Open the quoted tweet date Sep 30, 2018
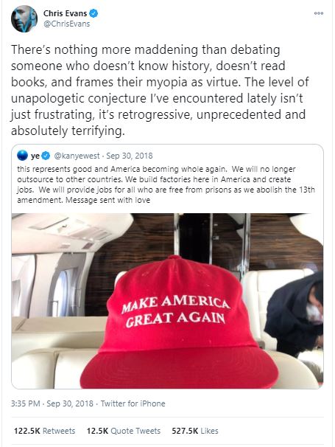 [x=130, y=156]
